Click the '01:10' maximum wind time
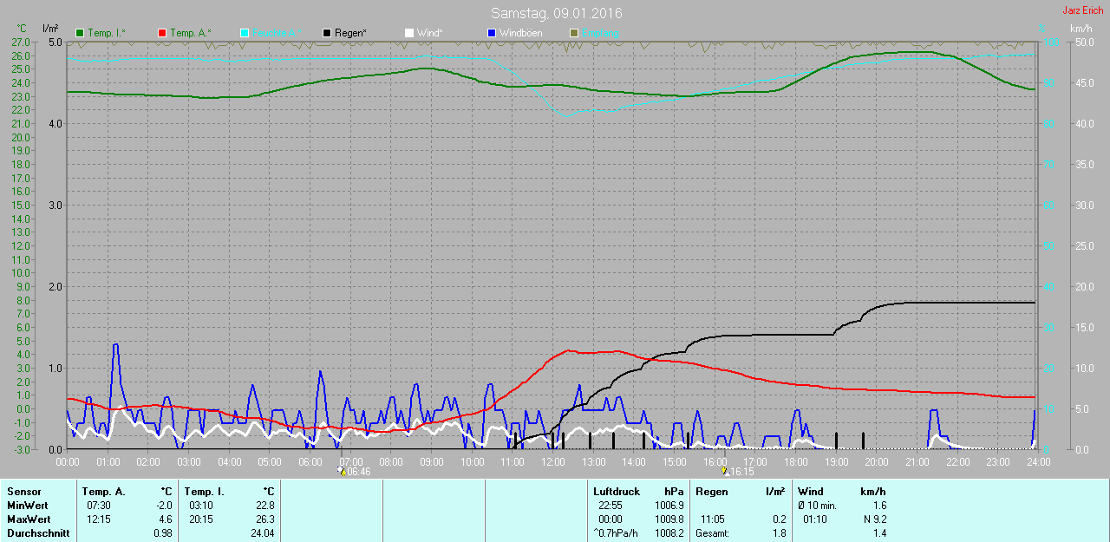 coord(814,519)
